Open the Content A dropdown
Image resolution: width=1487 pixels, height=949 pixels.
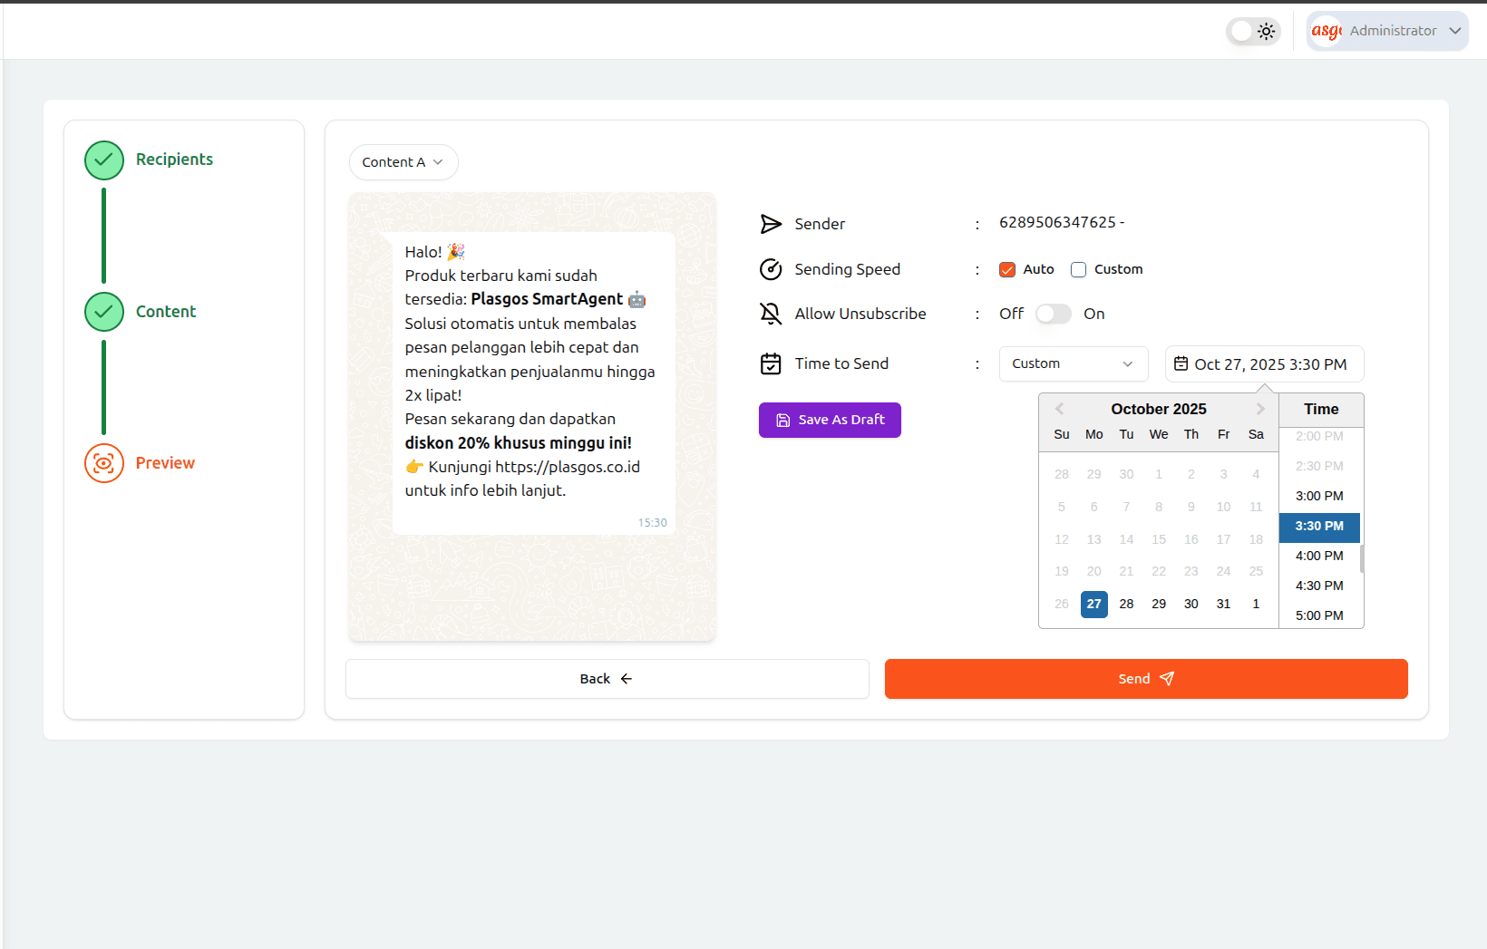pyautogui.click(x=403, y=162)
